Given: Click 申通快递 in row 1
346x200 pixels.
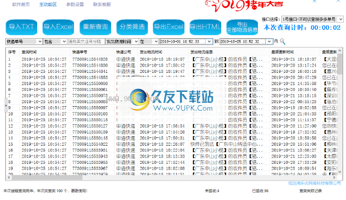Looking at the screenshot, I should [x=126, y=59].
